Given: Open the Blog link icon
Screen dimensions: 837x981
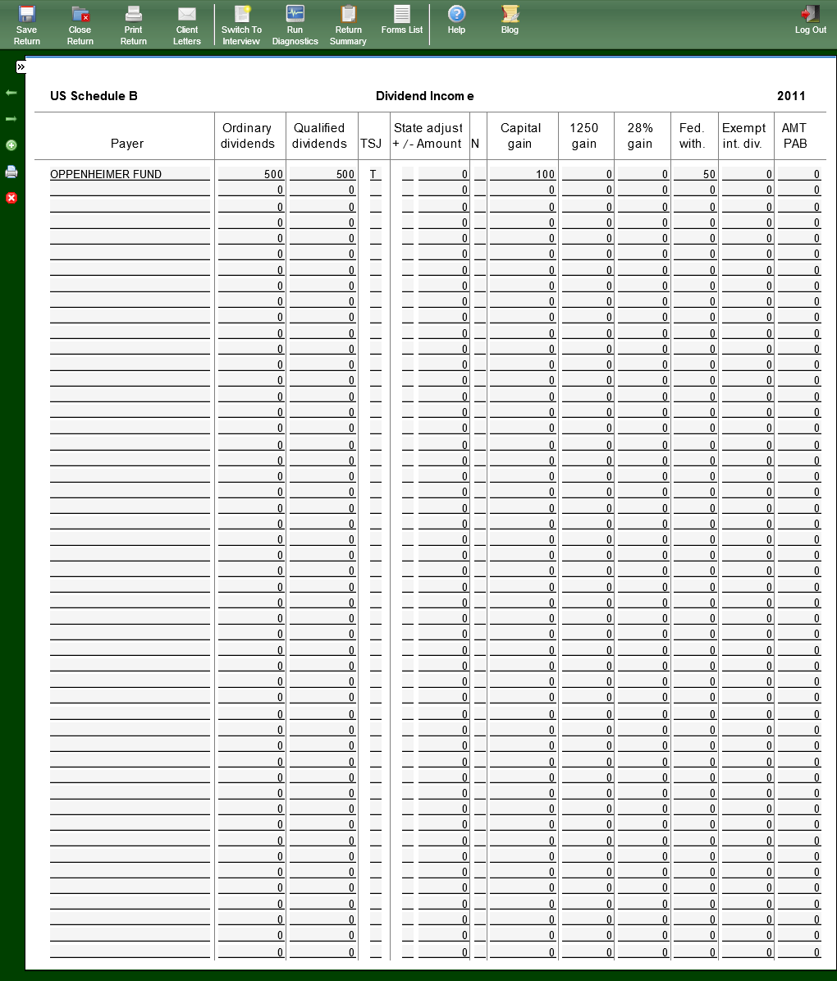Looking at the screenshot, I should [x=510, y=20].
